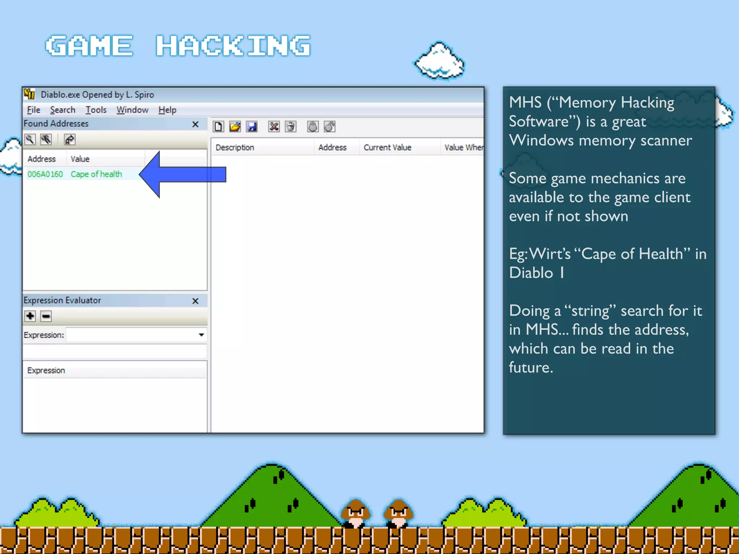Click the sub-search double magnifier icon
Screen dimensions: 739x554
click(46, 139)
